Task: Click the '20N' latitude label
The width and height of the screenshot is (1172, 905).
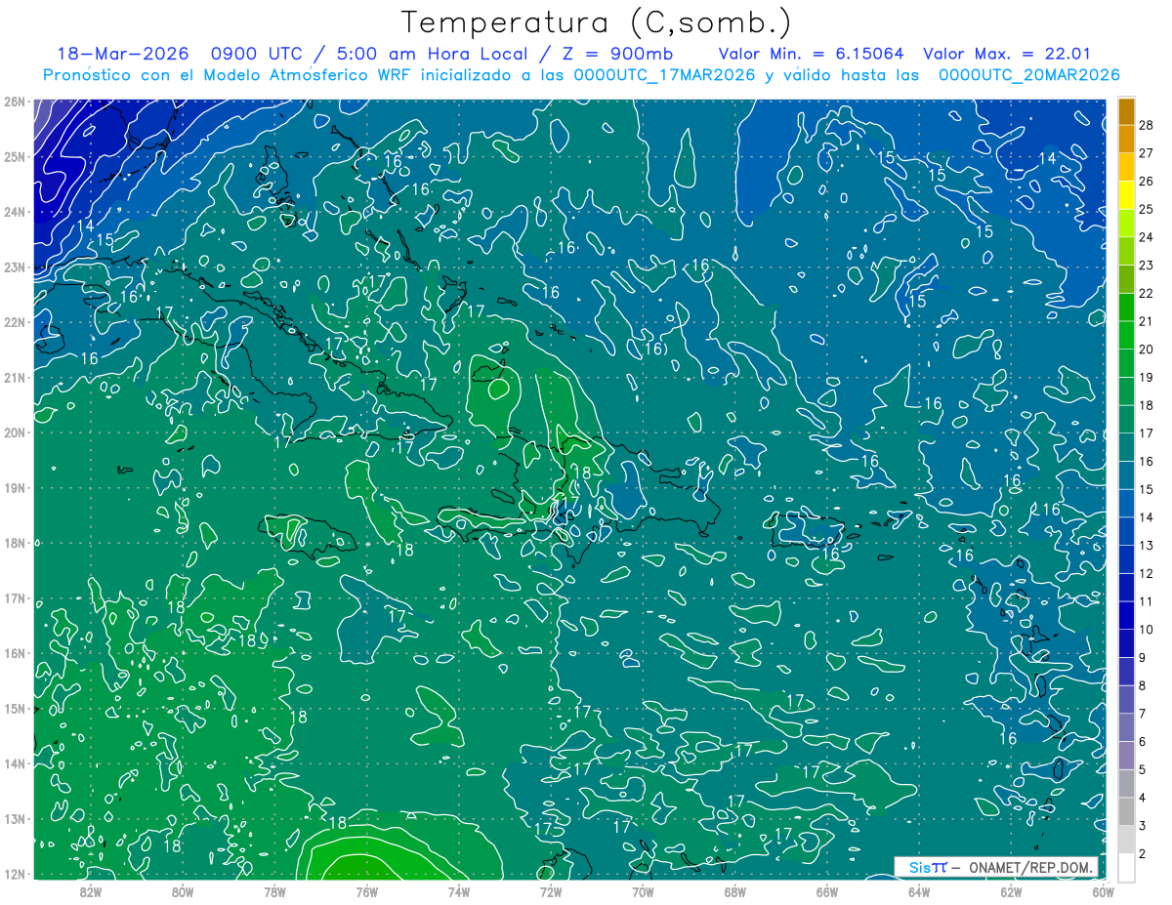Action: point(15,432)
